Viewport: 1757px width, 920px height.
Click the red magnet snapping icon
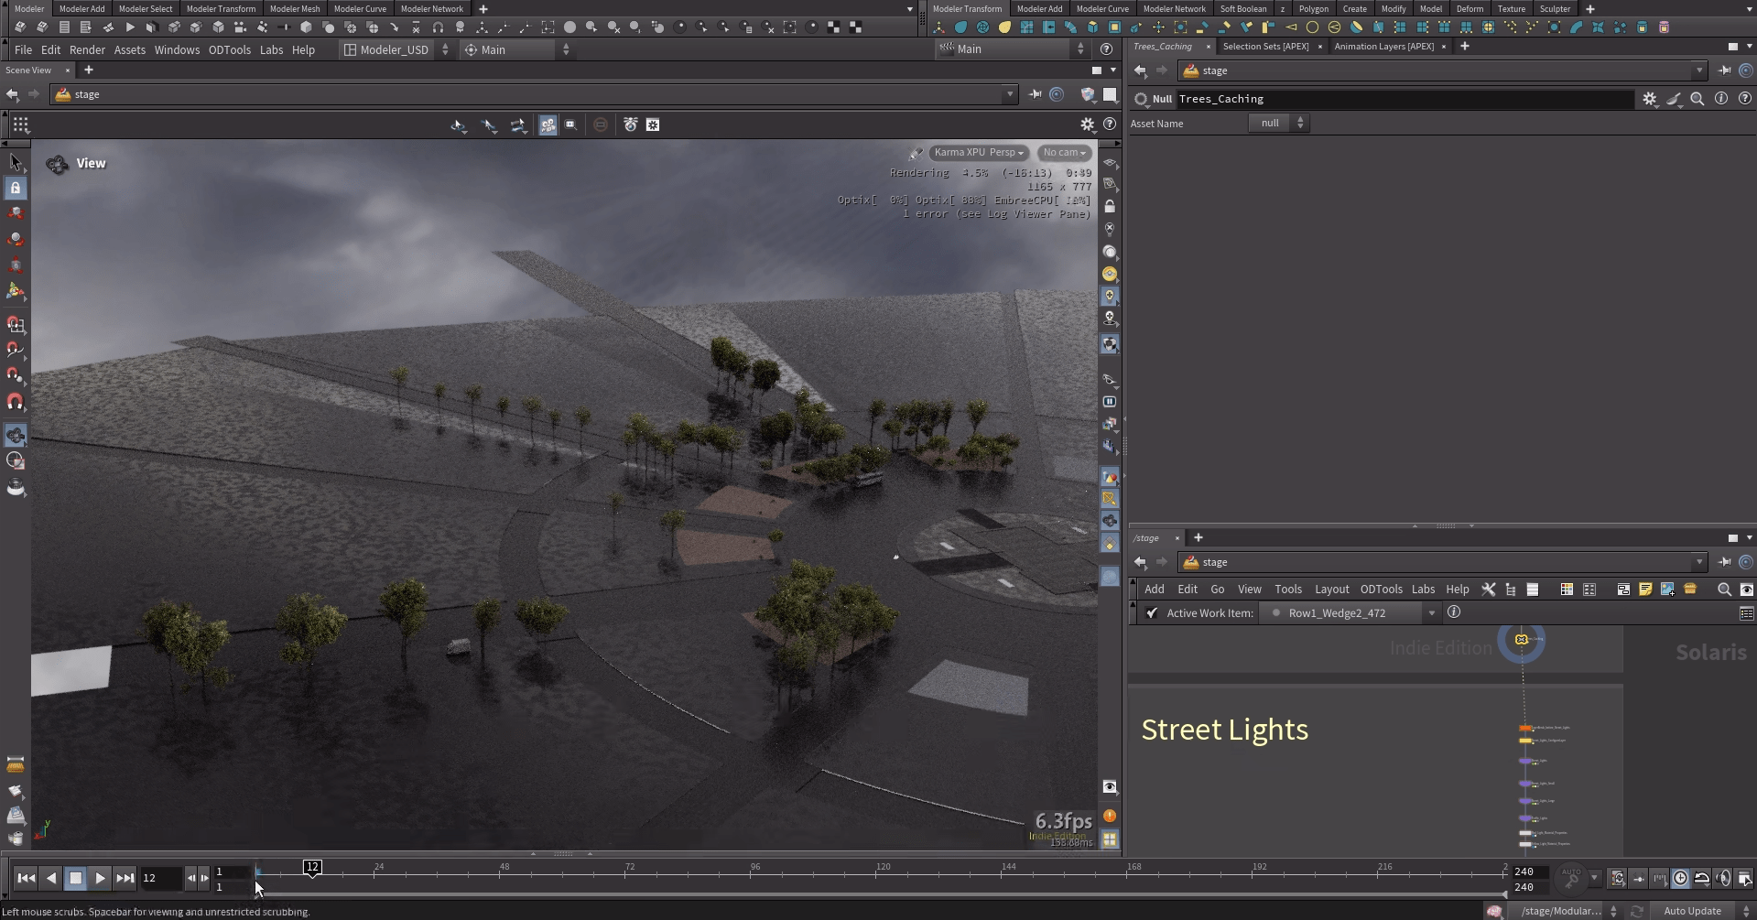(x=16, y=402)
